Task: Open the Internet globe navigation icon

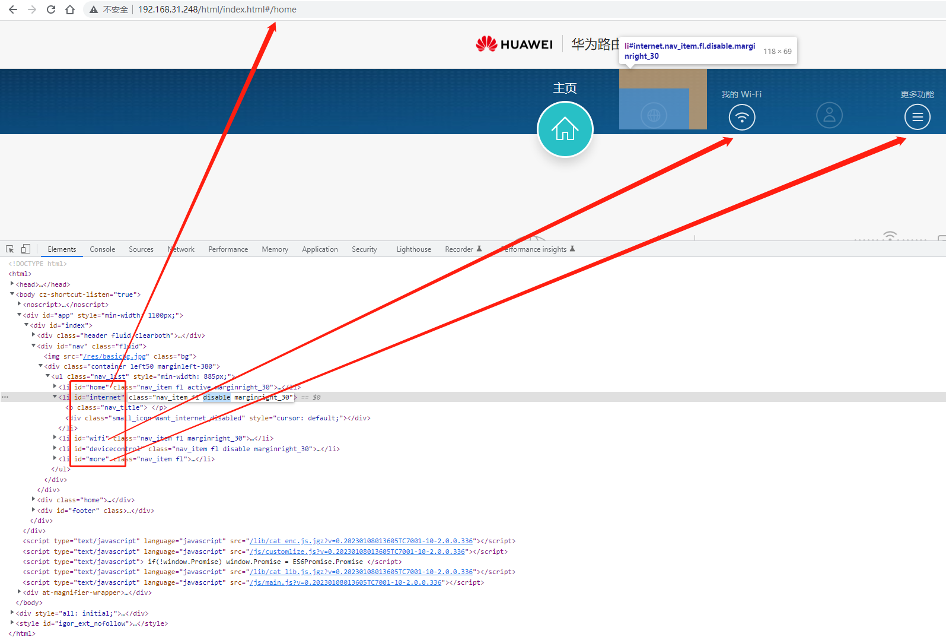Action: point(654,115)
